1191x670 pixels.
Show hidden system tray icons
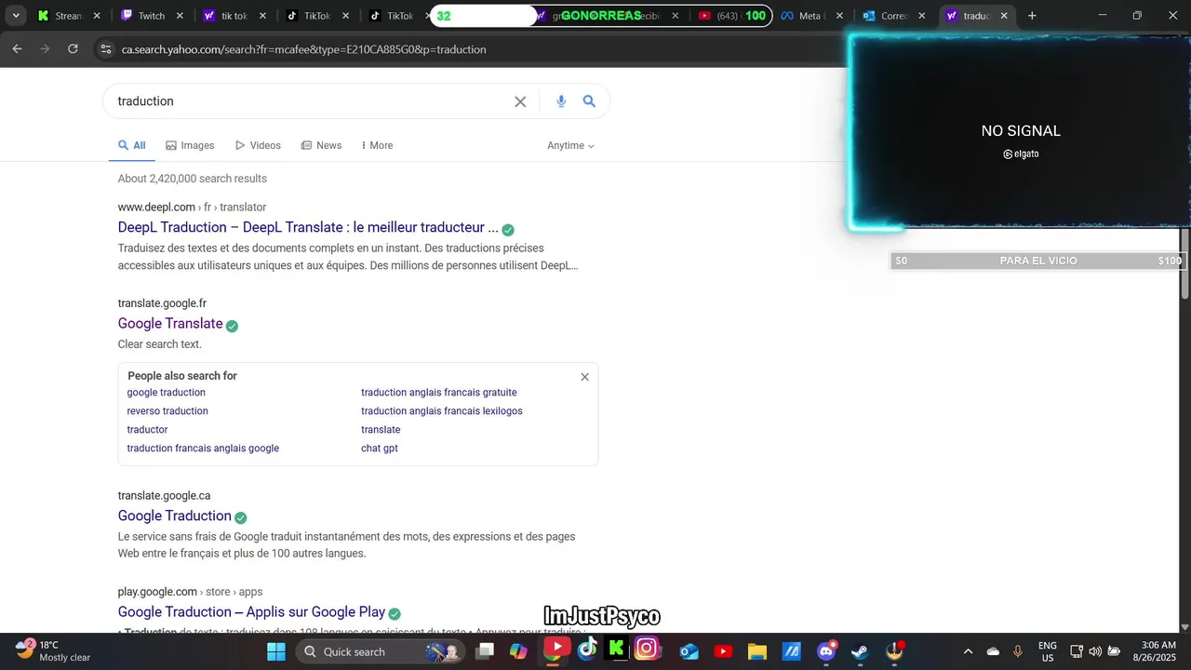(x=968, y=651)
